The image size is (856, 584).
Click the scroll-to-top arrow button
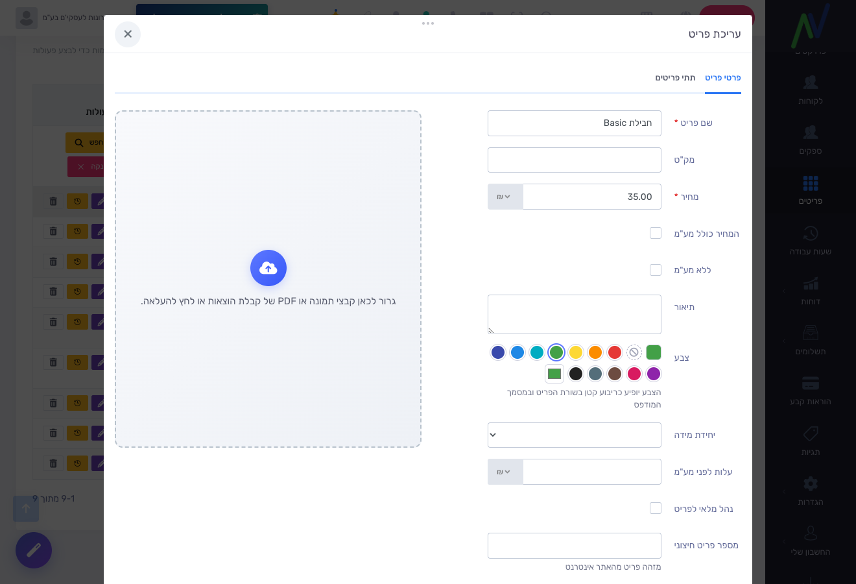pyautogui.click(x=26, y=509)
